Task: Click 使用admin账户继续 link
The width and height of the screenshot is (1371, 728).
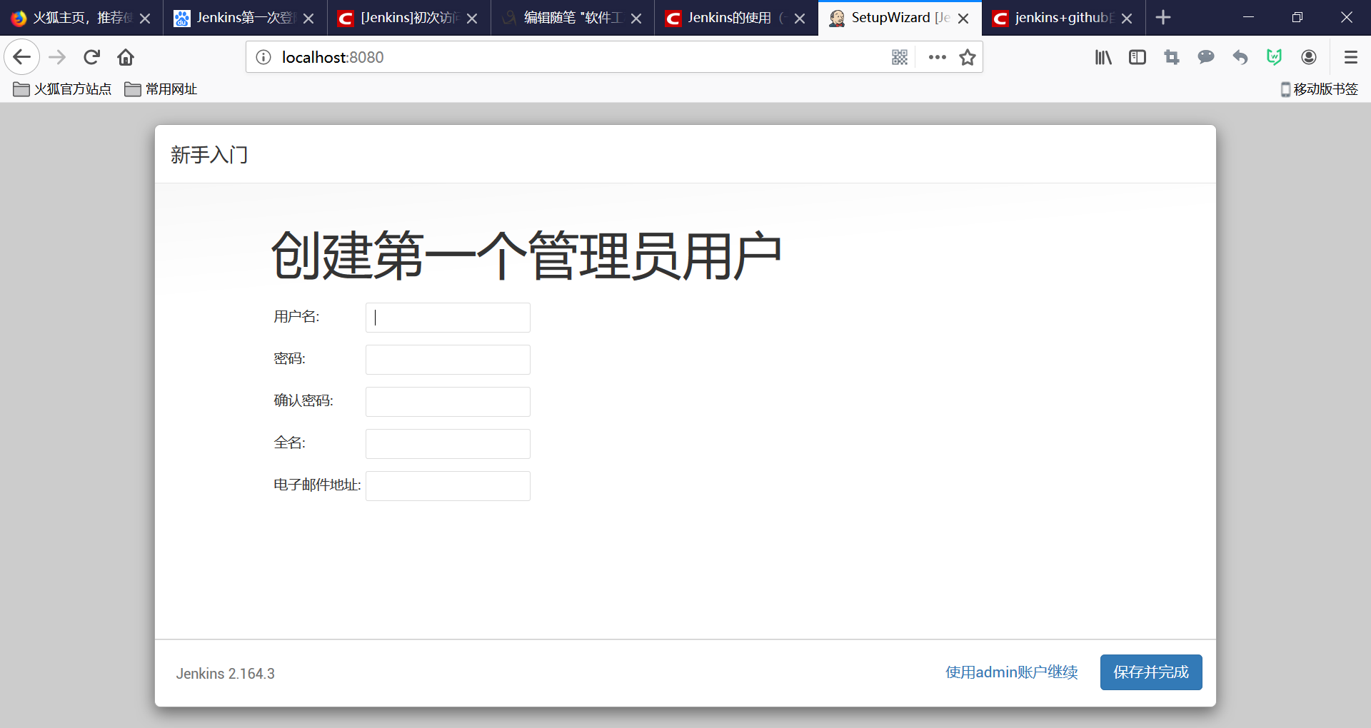Action: click(1012, 672)
